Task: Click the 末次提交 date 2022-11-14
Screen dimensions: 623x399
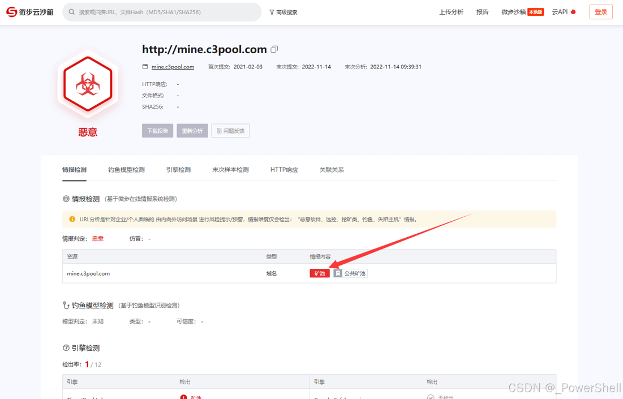Action: point(316,67)
